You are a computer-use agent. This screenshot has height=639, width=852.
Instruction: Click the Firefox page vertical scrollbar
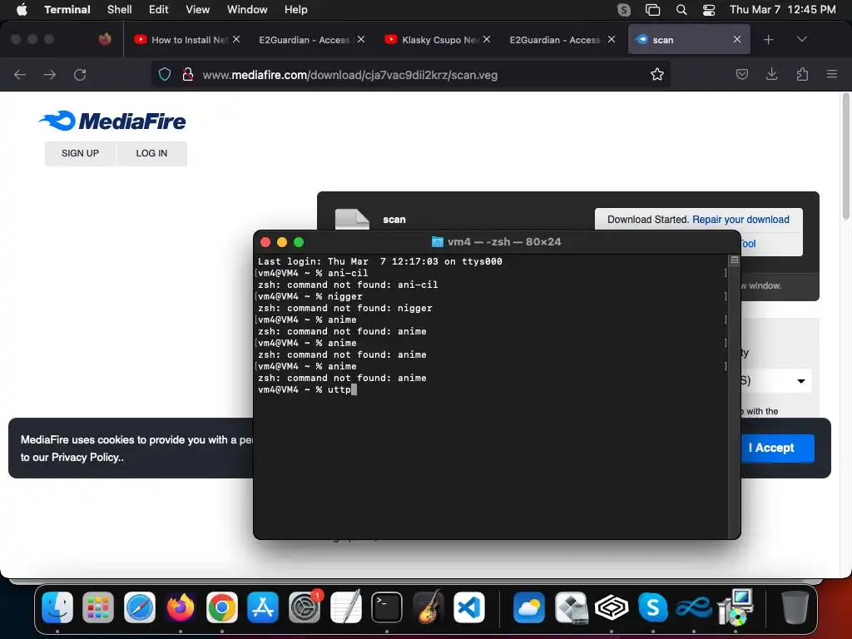click(x=845, y=156)
